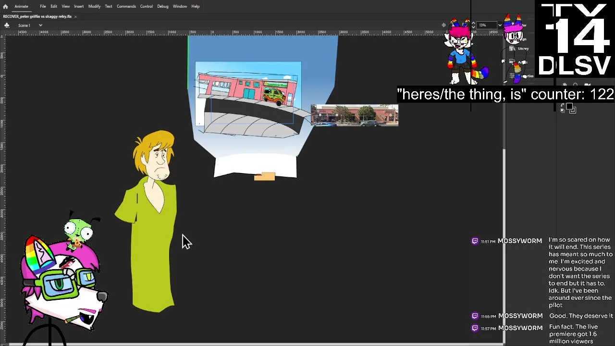Select the green van in the drawing
Image resolution: width=615 pixels, height=346 pixels.
click(x=274, y=97)
